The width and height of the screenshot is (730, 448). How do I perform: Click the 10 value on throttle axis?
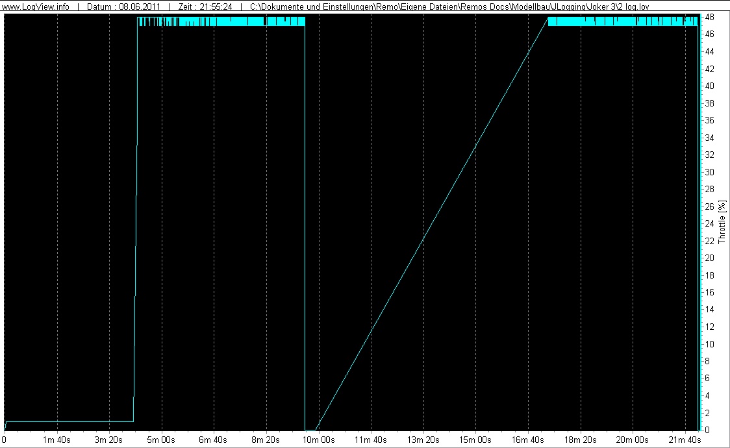click(x=709, y=344)
